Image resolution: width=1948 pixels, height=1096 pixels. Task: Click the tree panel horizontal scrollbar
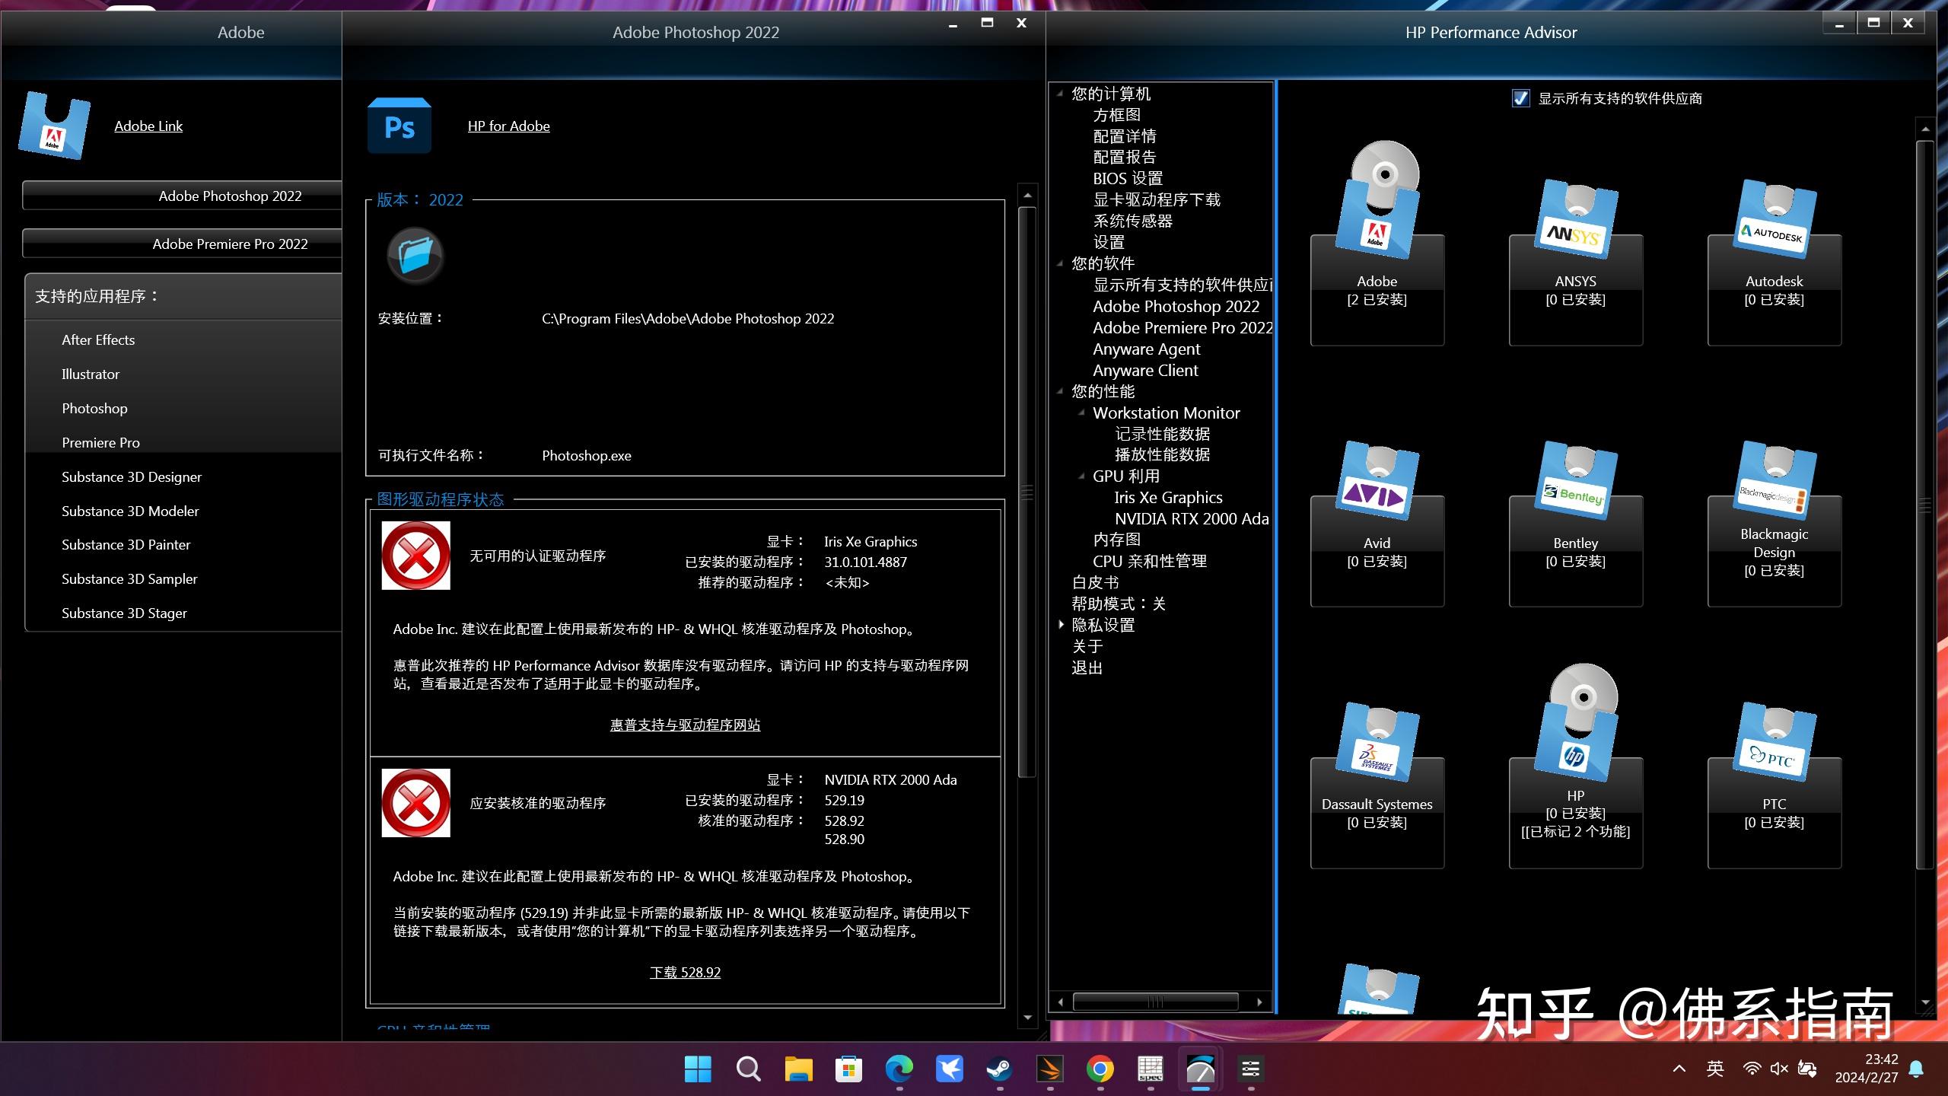pyautogui.click(x=1155, y=1002)
